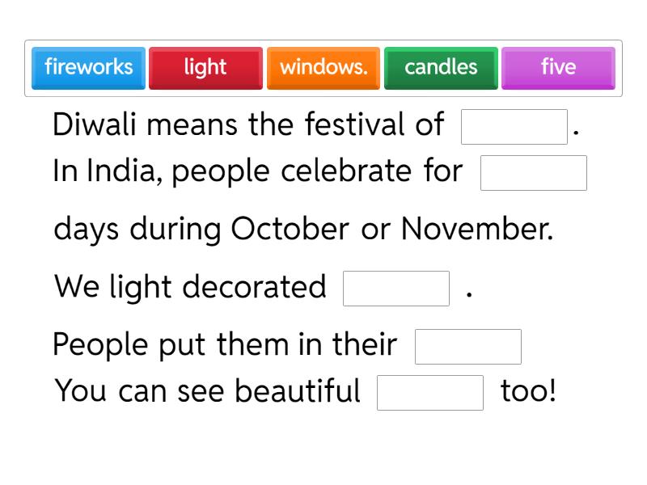Select the pink 'five' word tile
The image size is (647, 485).
[558, 68]
